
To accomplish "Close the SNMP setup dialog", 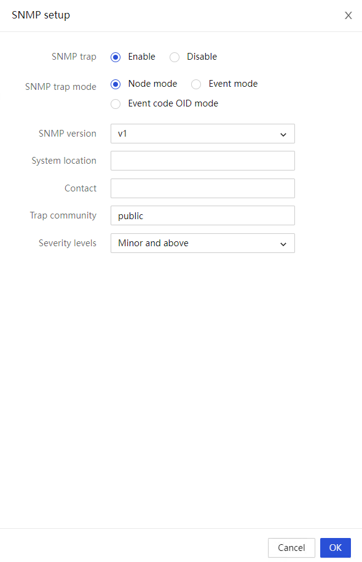I will tap(348, 15).
